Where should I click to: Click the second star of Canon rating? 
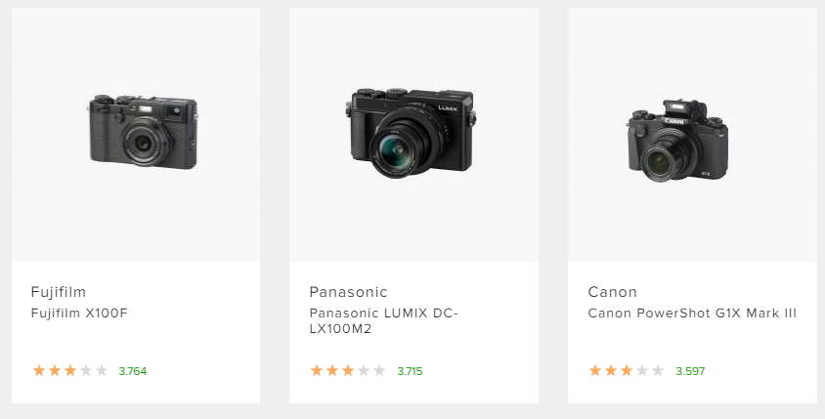point(611,371)
